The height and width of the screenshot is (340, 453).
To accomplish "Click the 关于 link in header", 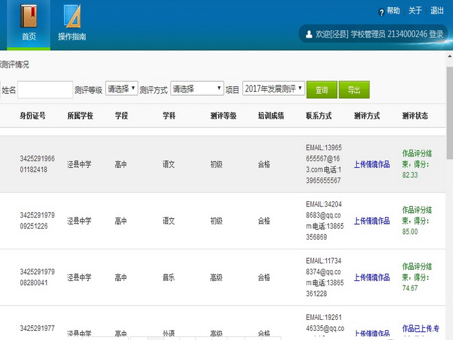I will (x=415, y=11).
